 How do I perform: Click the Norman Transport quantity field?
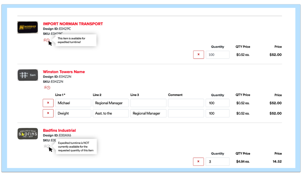pyautogui.click(x=217, y=55)
